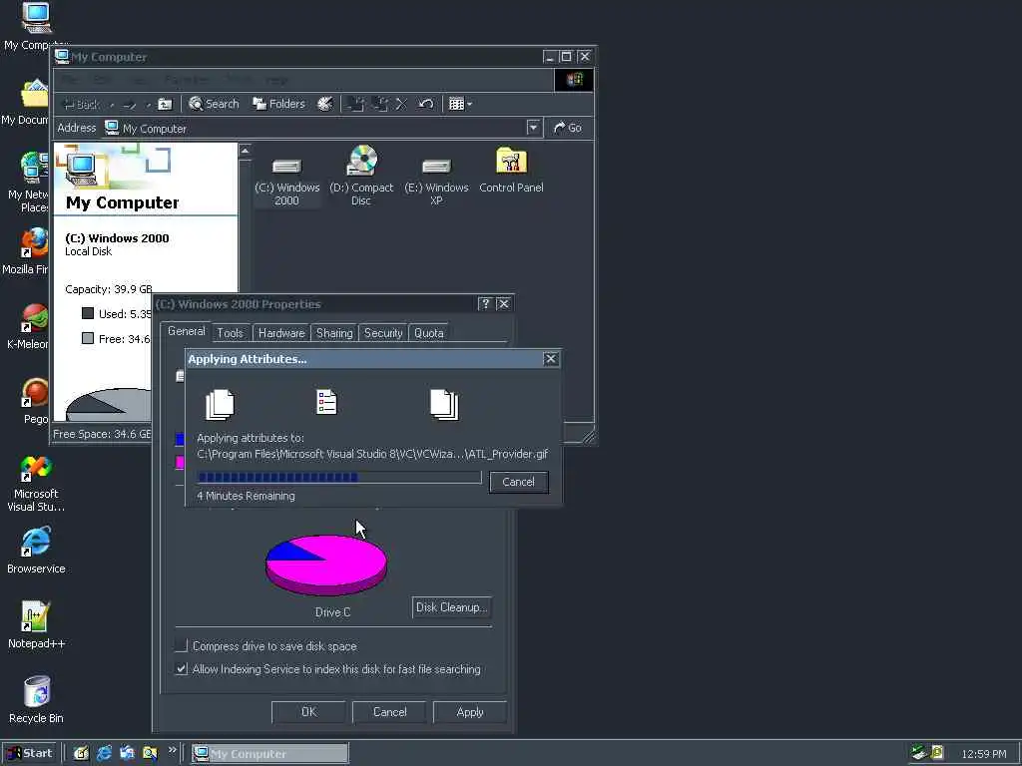Click the Free space gray color swatch
The height and width of the screenshot is (766, 1022).
coord(88,338)
